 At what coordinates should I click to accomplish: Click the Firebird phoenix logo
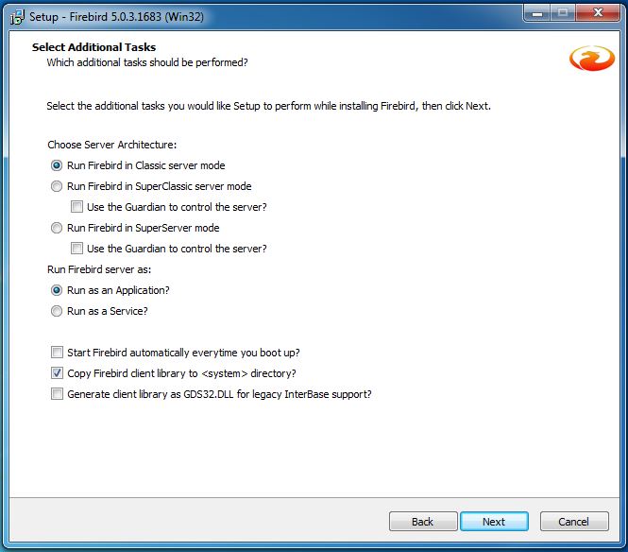point(591,59)
